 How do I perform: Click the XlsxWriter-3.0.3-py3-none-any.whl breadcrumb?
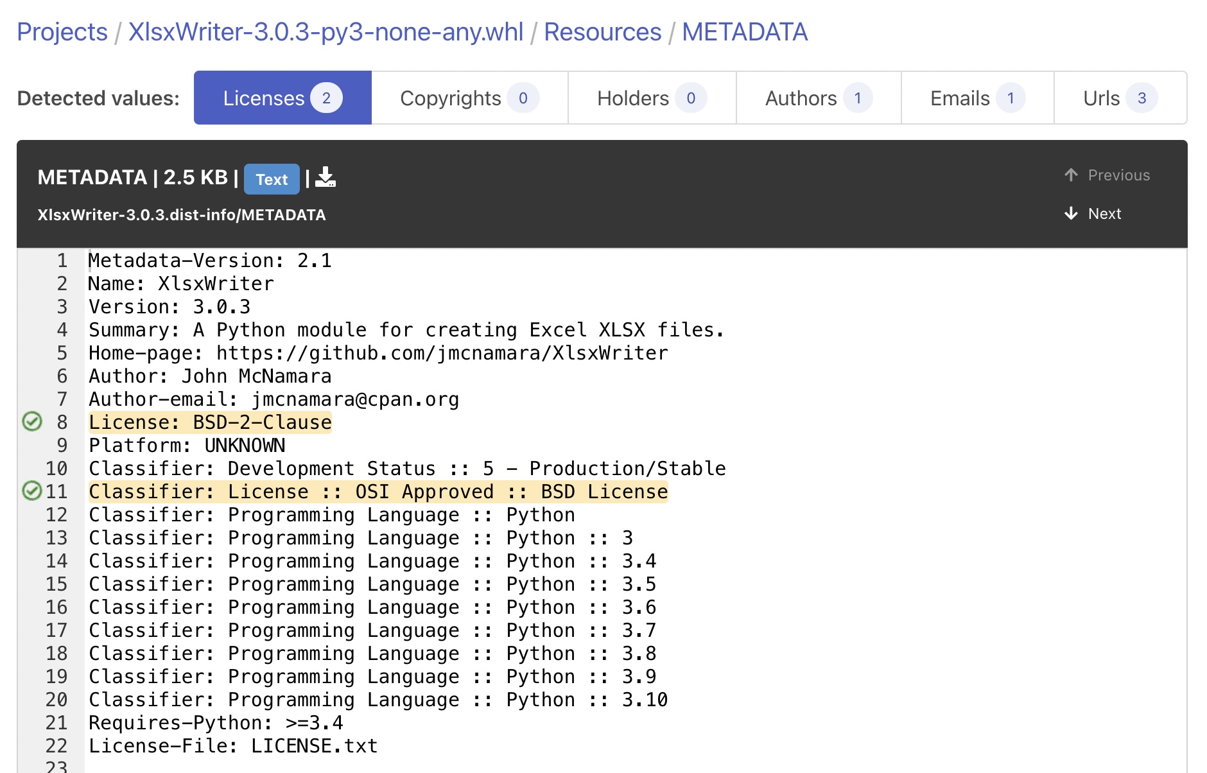[326, 31]
